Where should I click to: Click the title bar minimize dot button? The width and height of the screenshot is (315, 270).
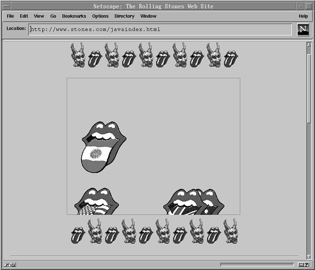[x=300, y=6]
